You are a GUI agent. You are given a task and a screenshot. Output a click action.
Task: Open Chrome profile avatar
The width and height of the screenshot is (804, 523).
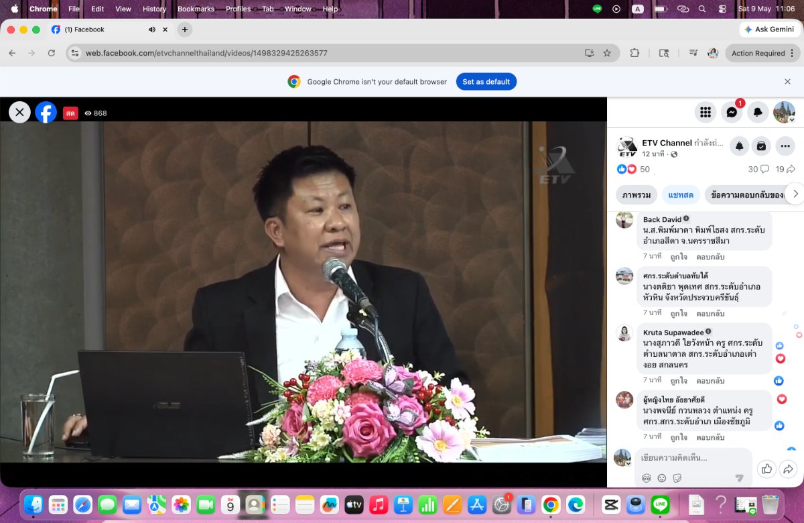coord(713,53)
